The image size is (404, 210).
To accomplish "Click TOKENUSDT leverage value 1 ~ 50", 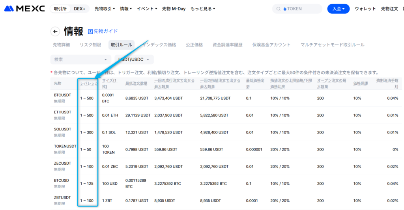I will [x=86, y=149].
